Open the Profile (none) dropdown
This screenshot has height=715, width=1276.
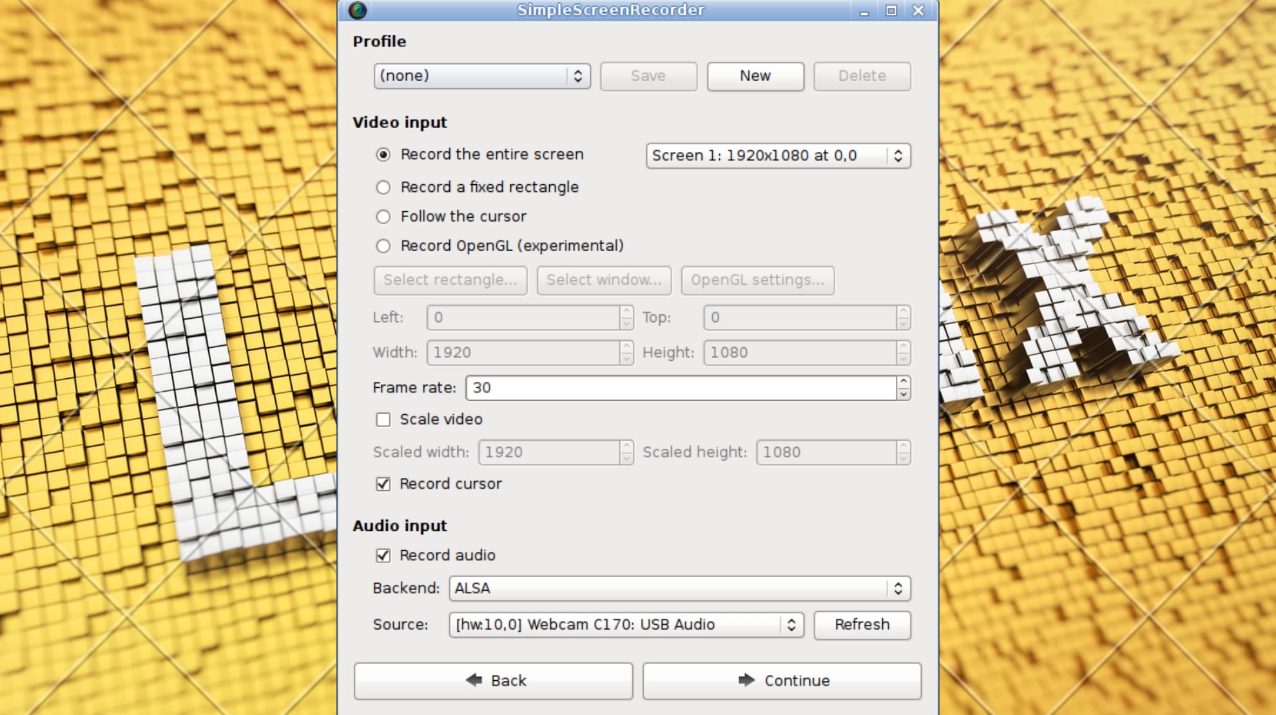tap(482, 76)
